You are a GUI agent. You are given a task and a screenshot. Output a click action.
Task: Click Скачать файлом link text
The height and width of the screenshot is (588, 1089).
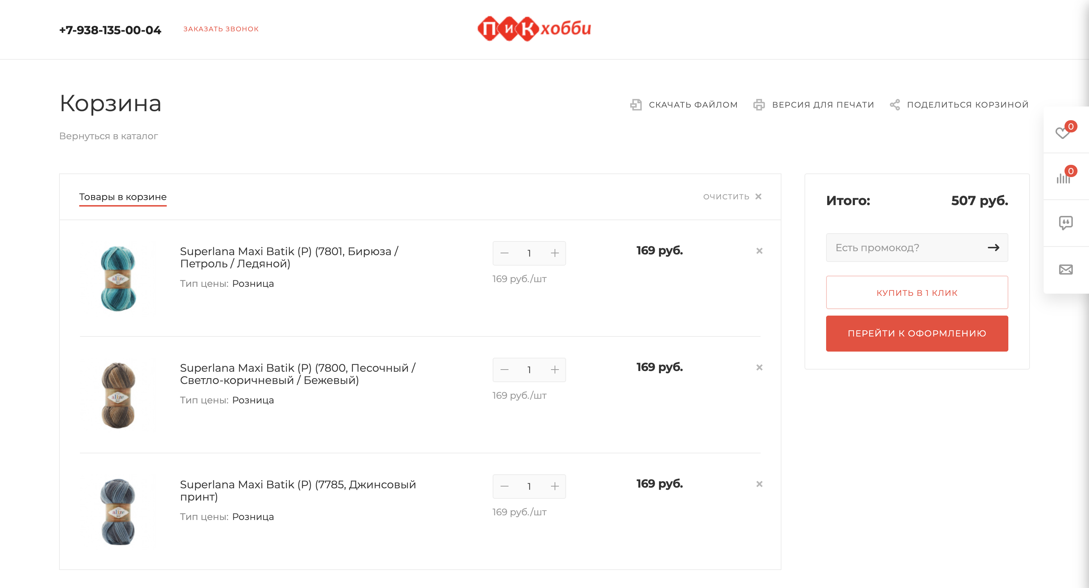coord(693,104)
